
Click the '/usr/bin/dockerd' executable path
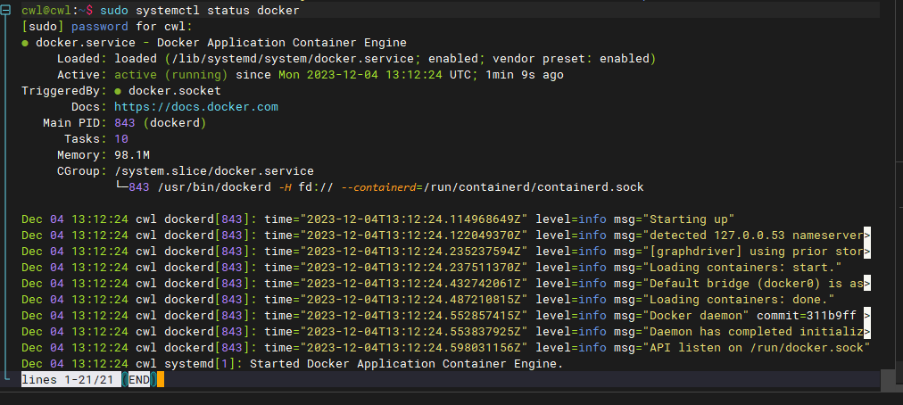point(213,187)
